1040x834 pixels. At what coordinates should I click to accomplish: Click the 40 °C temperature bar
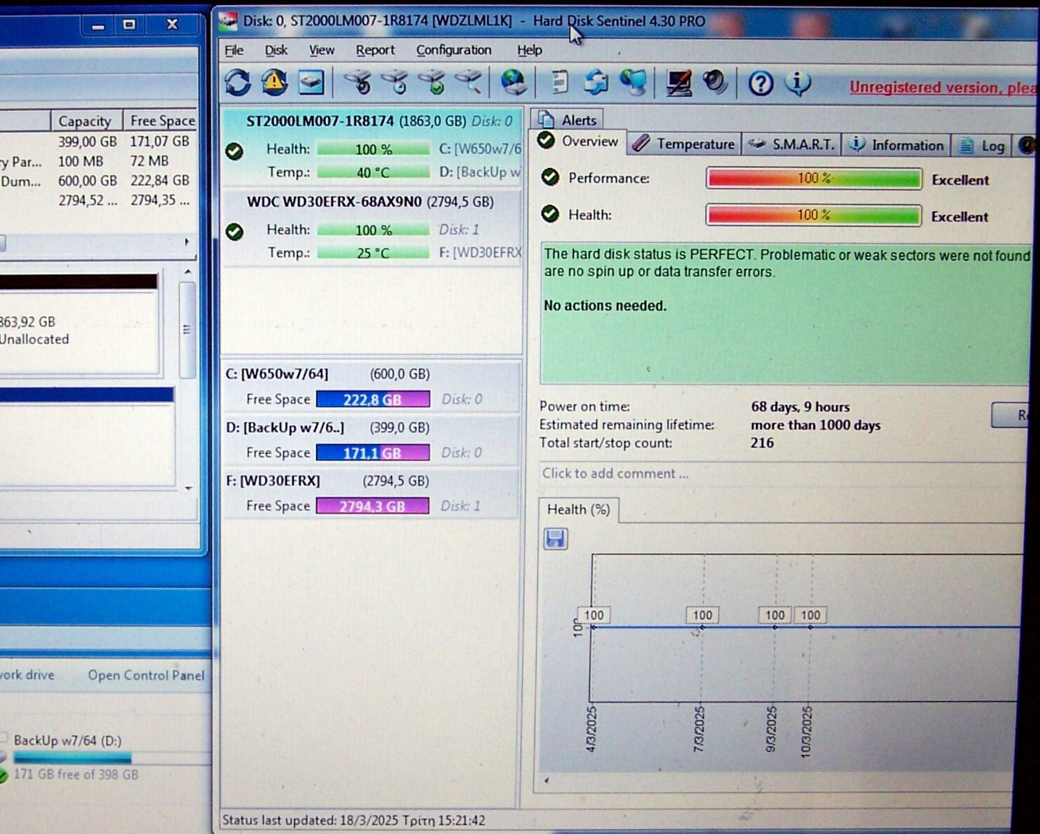(373, 172)
